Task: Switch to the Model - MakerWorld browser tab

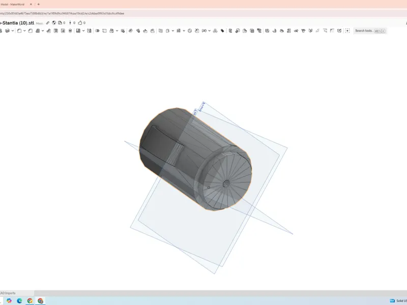Action: tap(13, 4)
